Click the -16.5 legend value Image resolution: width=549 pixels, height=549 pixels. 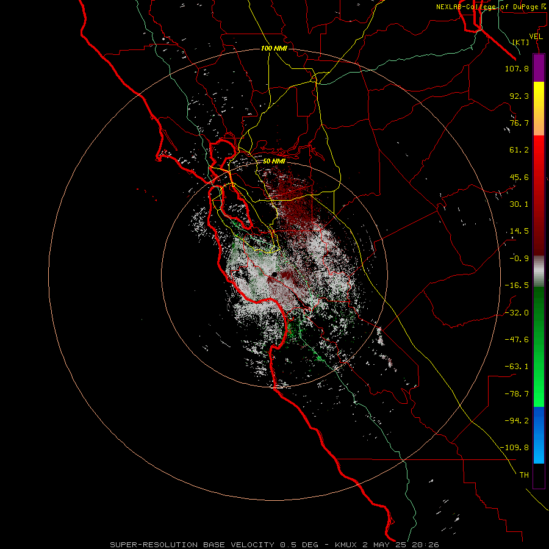[517, 285]
